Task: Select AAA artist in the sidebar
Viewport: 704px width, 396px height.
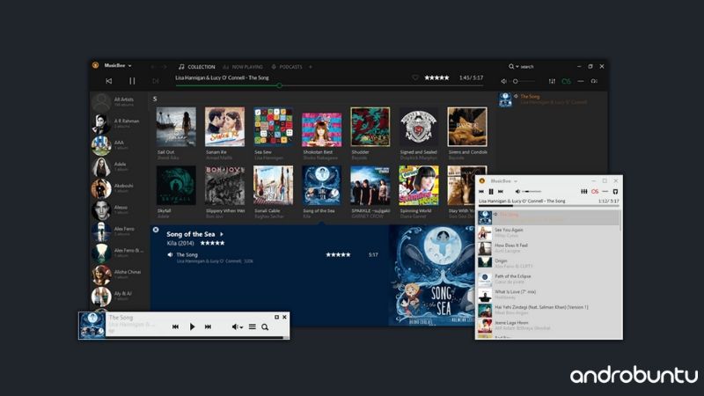Action: pyautogui.click(x=120, y=145)
